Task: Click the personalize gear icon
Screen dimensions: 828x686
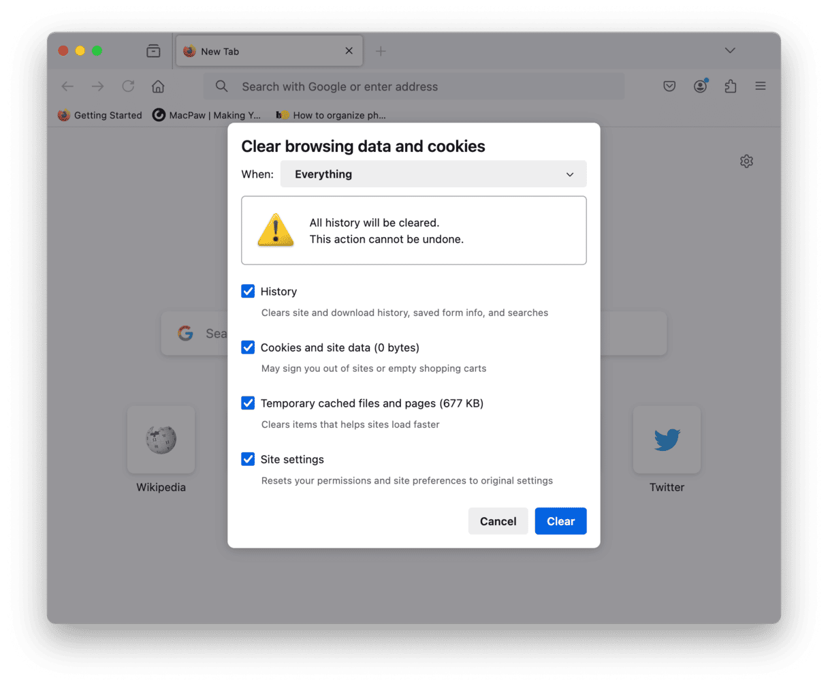Action: point(746,161)
